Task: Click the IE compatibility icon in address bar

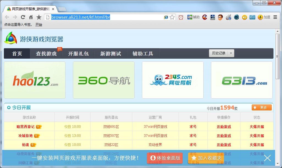Action: click(166, 17)
